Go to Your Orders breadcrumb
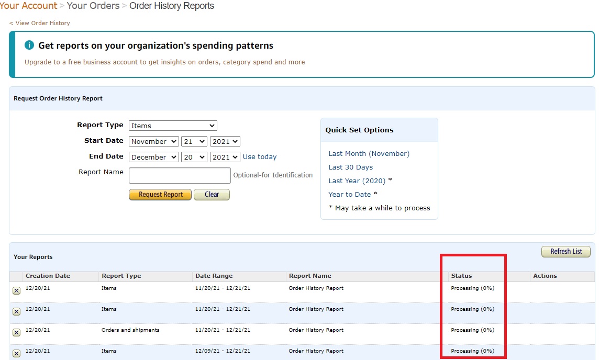This screenshot has width=599, height=360. pos(93,6)
